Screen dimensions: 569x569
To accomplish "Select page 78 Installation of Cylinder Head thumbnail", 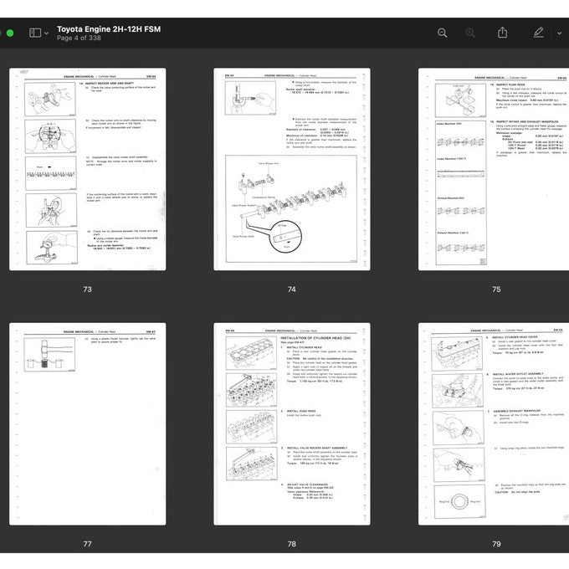I will pos(291,424).
